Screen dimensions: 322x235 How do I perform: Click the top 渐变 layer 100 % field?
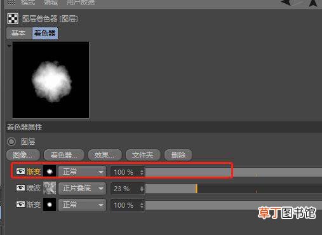(125, 172)
